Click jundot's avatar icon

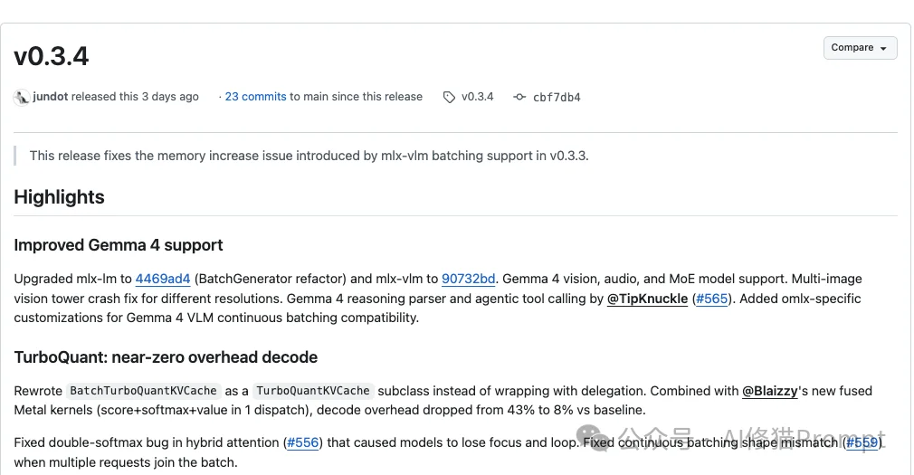coord(22,97)
